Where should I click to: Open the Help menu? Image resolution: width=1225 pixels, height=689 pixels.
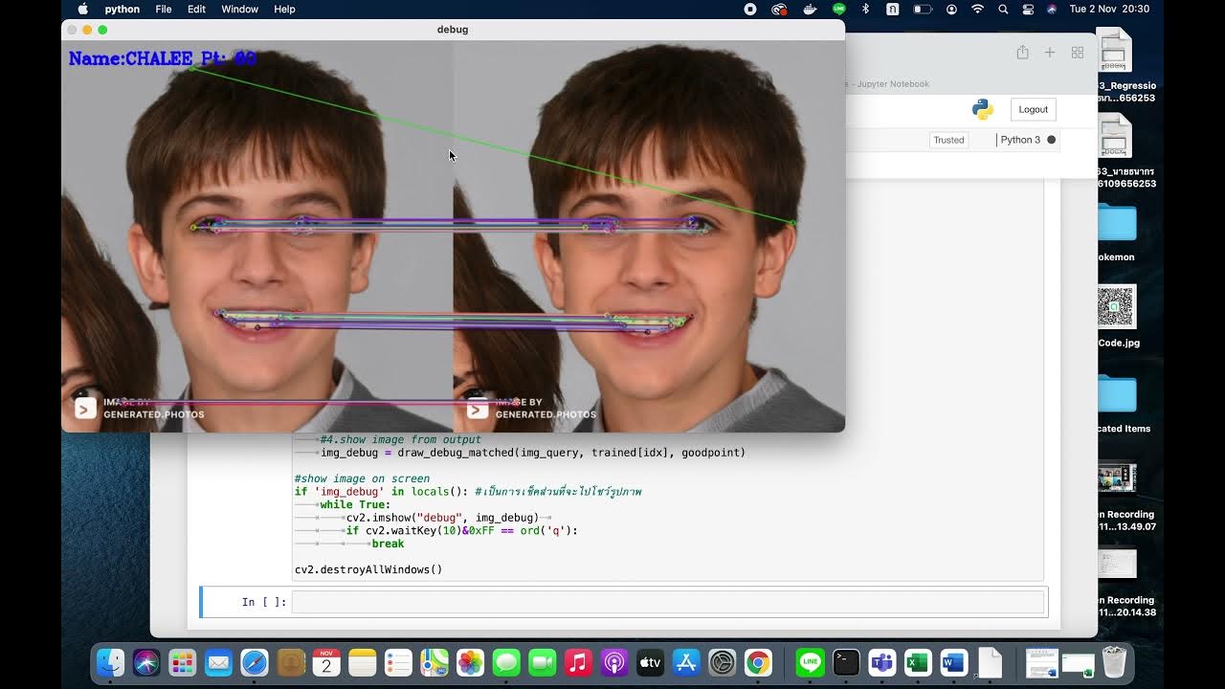[x=285, y=9]
